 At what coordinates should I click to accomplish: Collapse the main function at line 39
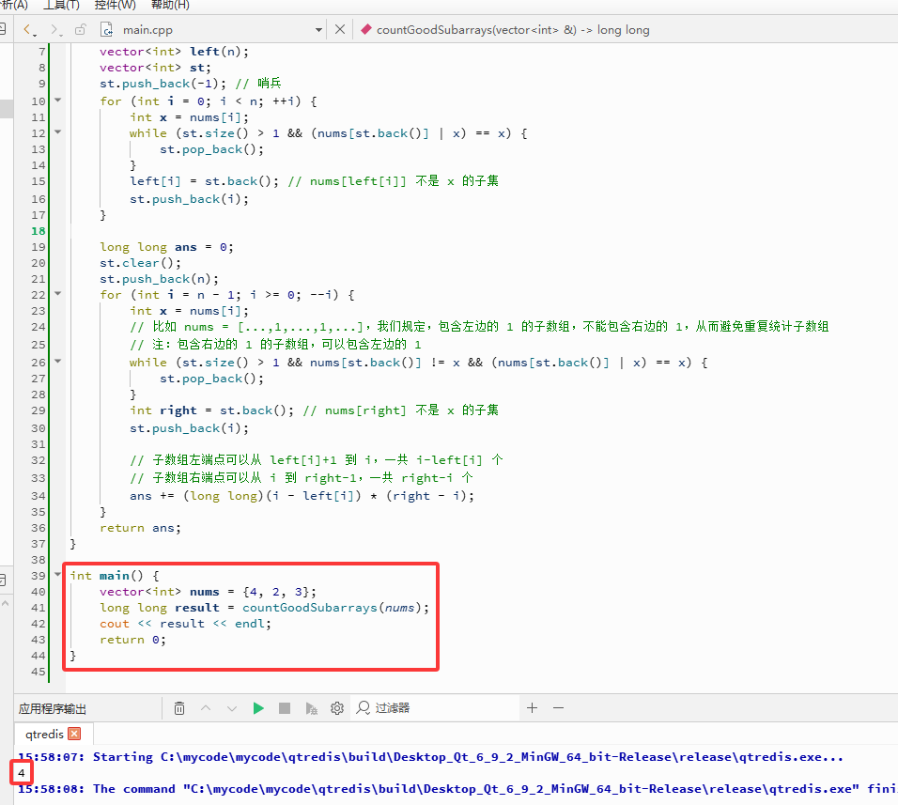click(x=58, y=574)
